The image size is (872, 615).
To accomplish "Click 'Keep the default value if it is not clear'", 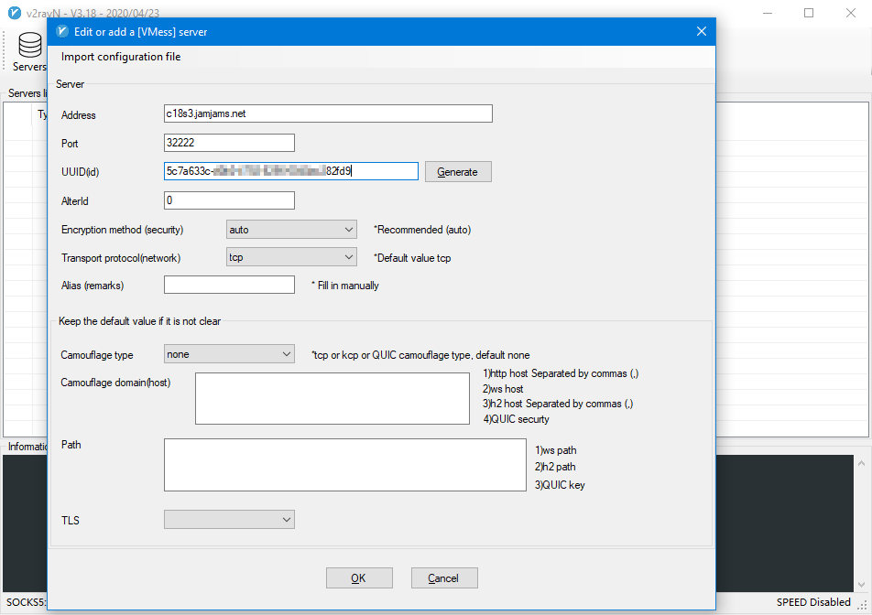I will point(139,321).
